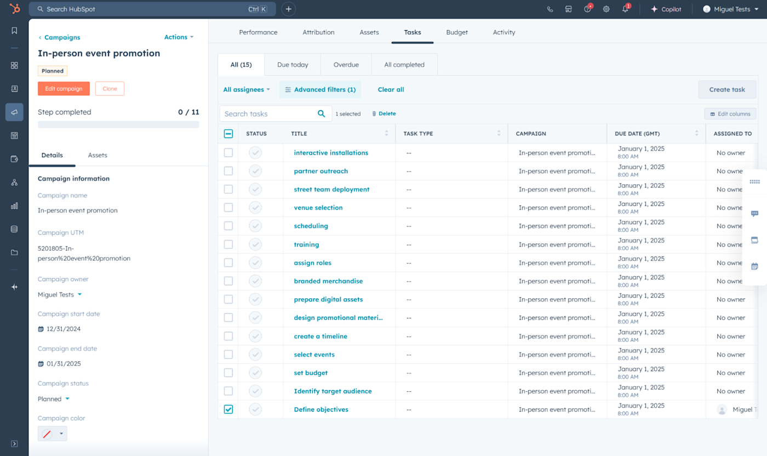Open the Campaign status Planned dropdown
This screenshot has height=456, width=767.
[x=54, y=399]
